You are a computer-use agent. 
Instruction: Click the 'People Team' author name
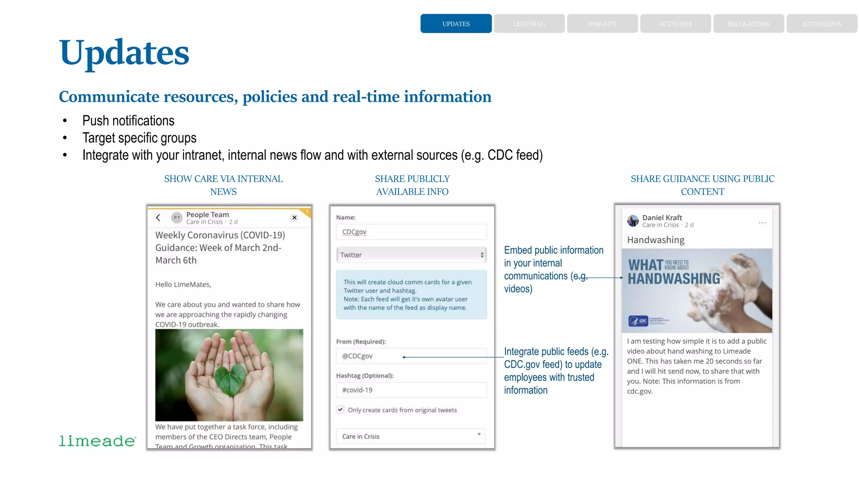pos(208,214)
